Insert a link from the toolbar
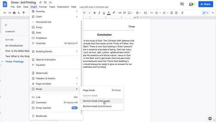This screenshot has width=216, height=122. (x=120, y=13)
